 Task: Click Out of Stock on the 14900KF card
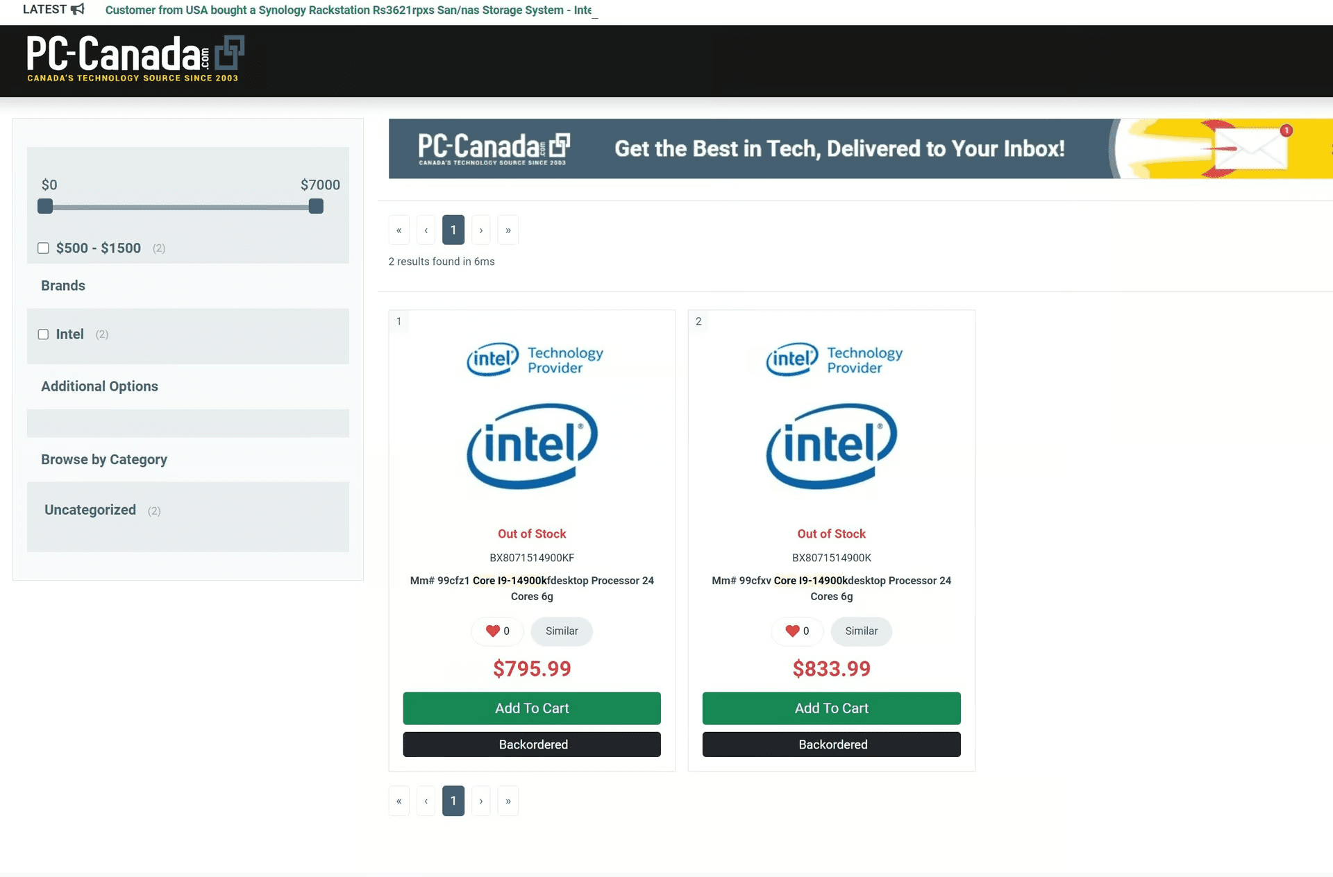(x=532, y=534)
